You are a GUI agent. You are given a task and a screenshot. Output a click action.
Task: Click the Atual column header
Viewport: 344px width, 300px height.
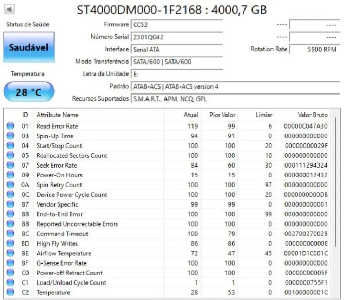(x=183, y=115)
